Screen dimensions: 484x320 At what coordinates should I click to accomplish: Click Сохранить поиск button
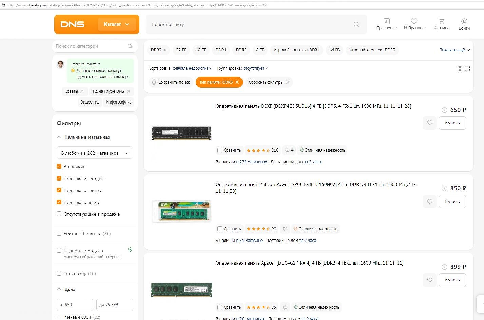pos(171,82)
